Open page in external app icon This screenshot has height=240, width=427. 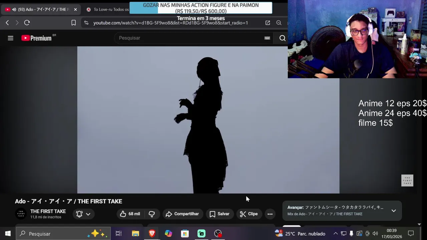tap(268, 23)
